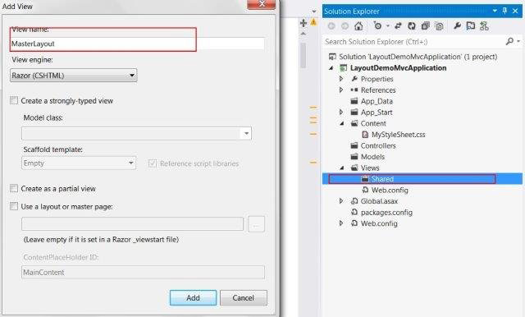Select the Shared folder under Views

[382, 179]
